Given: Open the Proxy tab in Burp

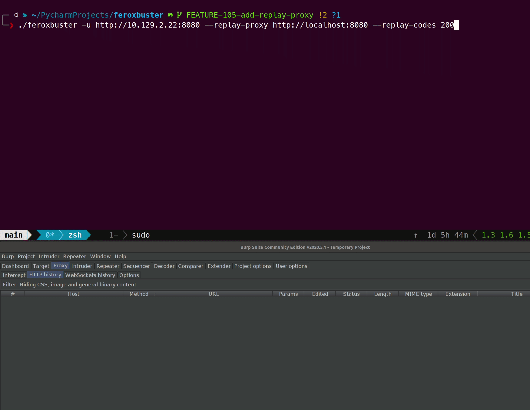Looking at the screenshot, I should click(60, 266).
